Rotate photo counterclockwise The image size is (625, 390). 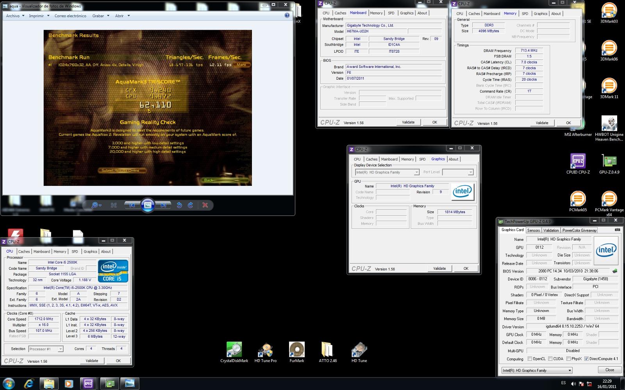(x=179, y=205)
